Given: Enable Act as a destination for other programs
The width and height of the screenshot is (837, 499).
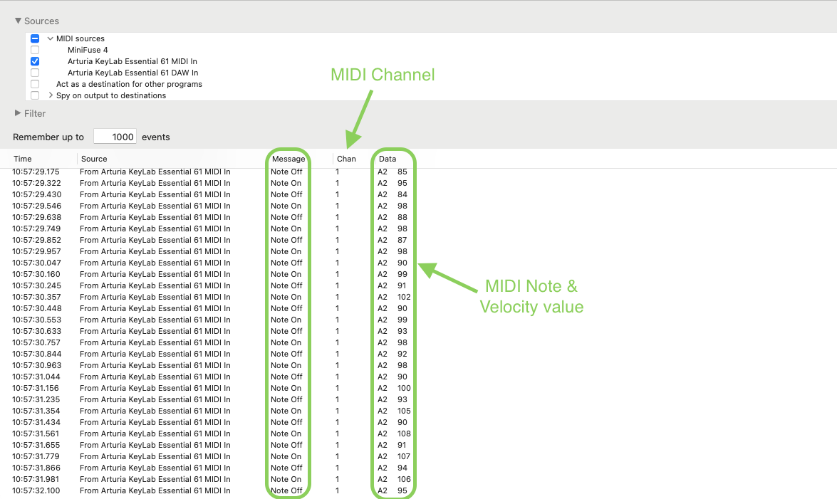Looking at the screenshot, I should pos(35,84).
